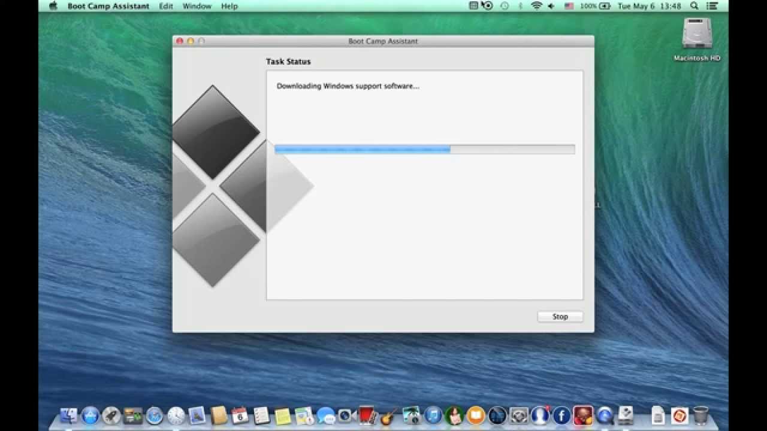Click the Bluetooth icon in menu bar
Screen dimensions: 767x431
pos(520,6)
